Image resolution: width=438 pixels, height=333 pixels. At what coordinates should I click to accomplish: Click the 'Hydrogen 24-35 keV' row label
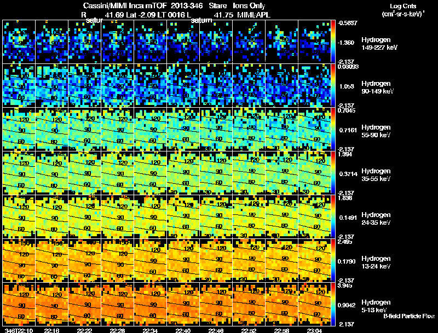(376, 219)
